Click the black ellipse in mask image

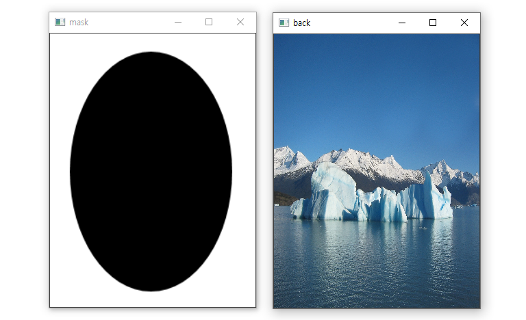click(151, 172)
